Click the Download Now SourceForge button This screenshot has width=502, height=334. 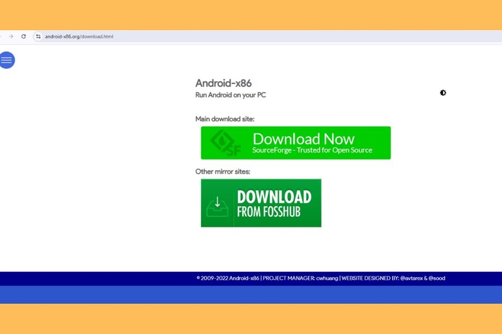pos(296,143)
